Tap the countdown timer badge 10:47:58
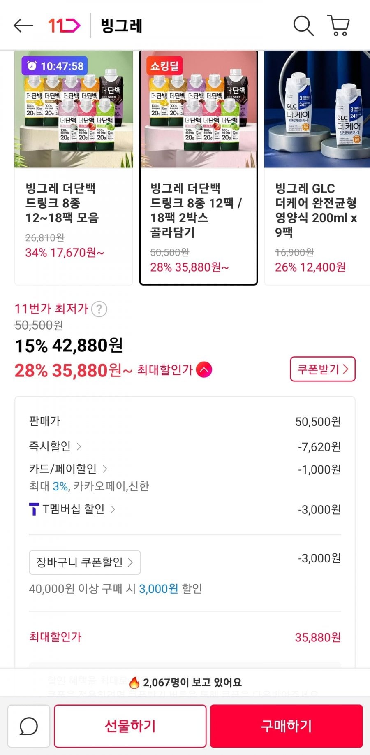The height and width of the screenshot is (755, 370). (x=55, y=66)
